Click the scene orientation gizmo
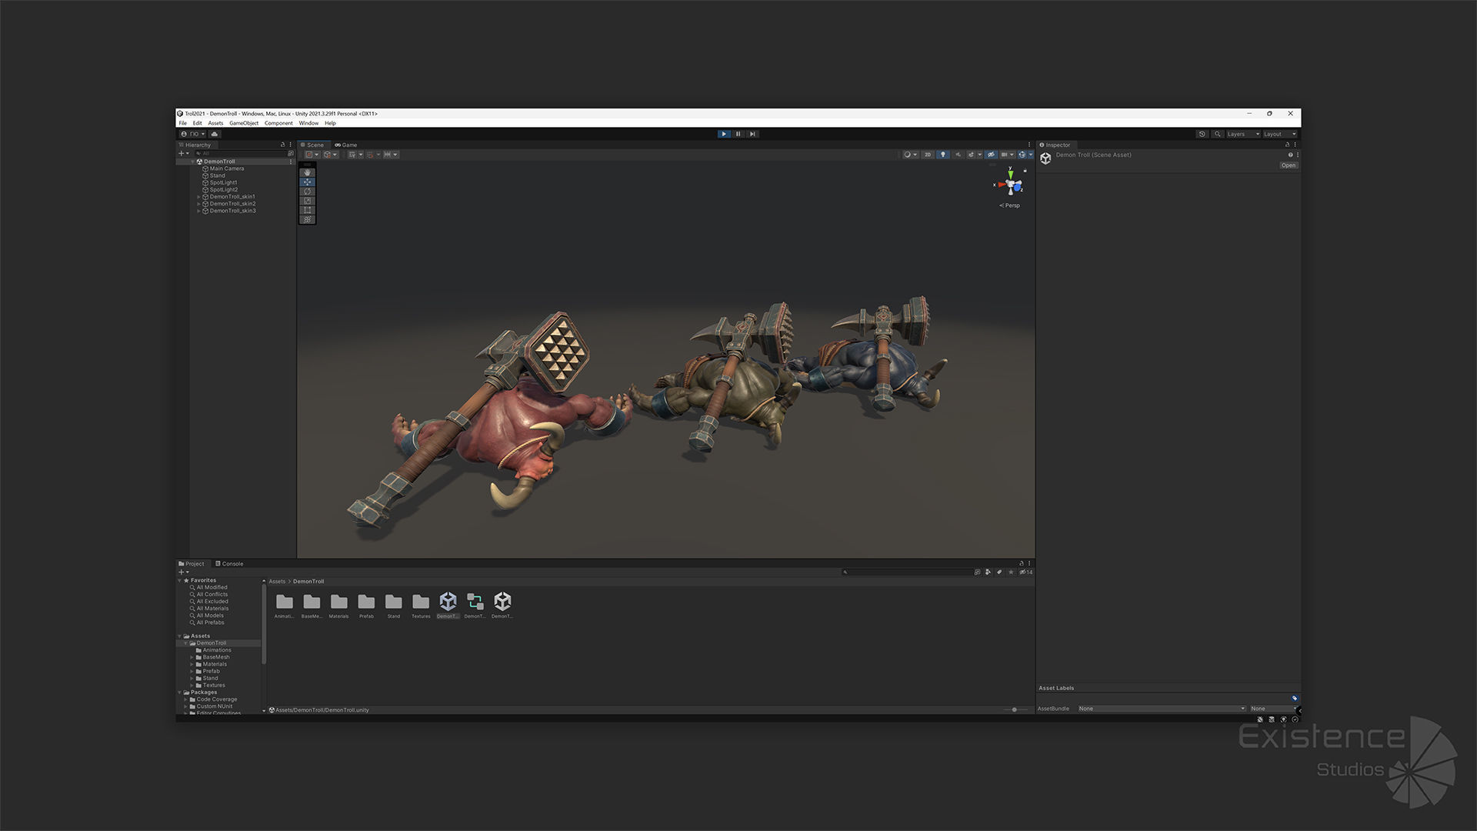 point(1011,185)
